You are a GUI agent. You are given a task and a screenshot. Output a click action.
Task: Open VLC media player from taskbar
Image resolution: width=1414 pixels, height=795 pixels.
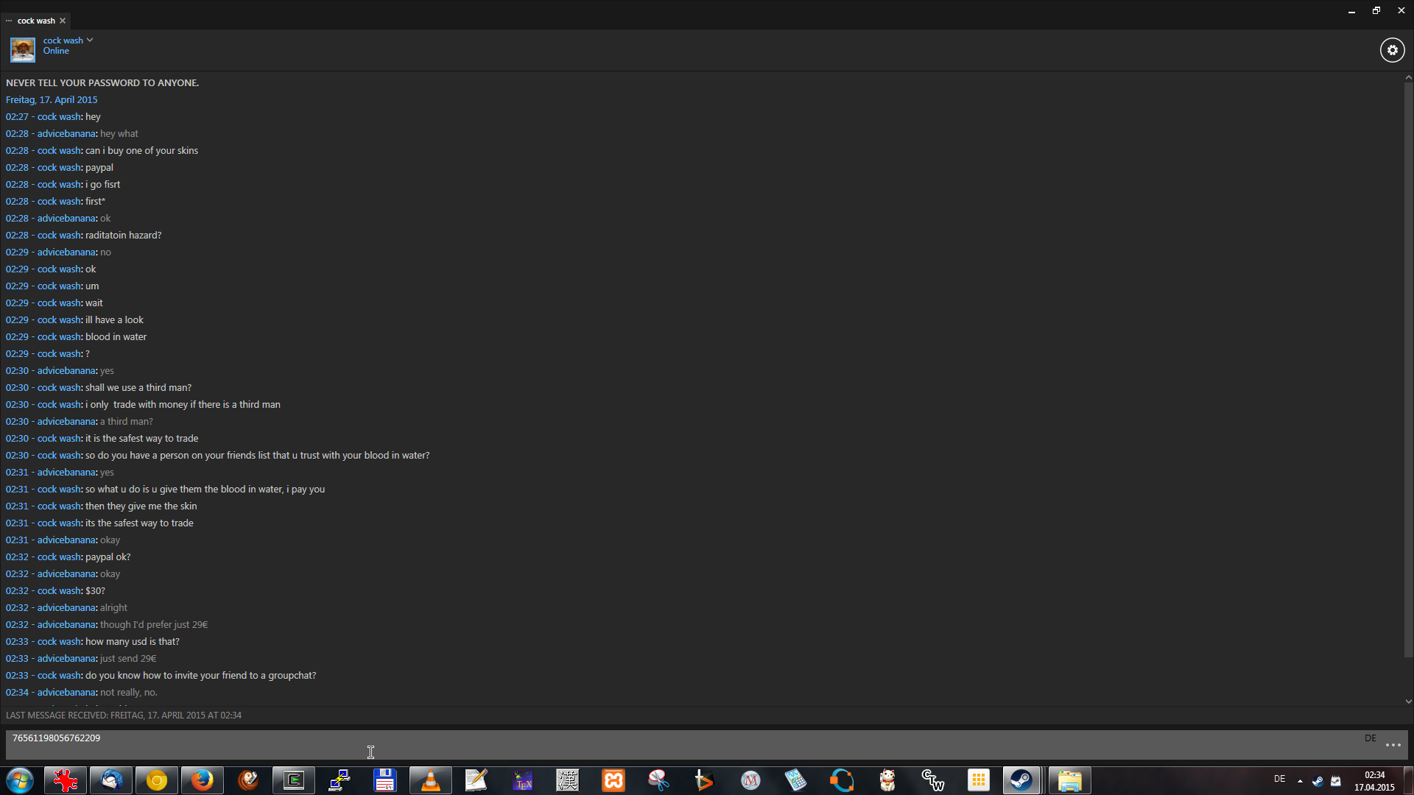click(x=430, y=780)
